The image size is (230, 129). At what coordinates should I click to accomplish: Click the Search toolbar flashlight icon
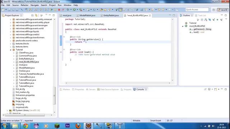(109, 10)
